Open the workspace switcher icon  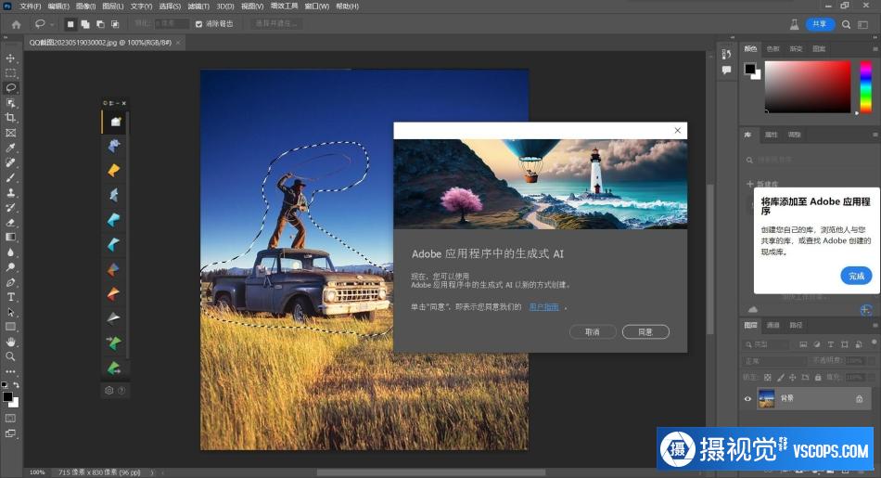tap(863, 24)
